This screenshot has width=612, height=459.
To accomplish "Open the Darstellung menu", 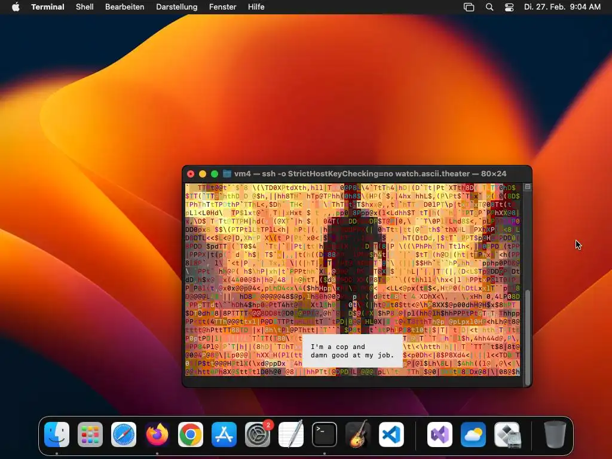I will pyautogui.click(x=177, y=7).
